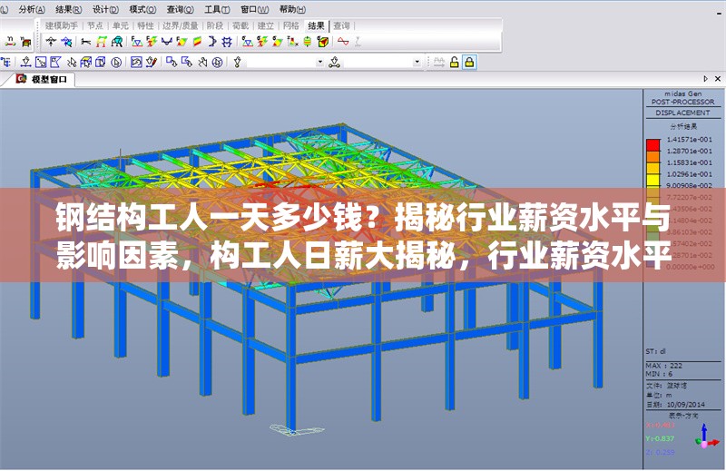Click the red sine wave toolbar icon

(344, 42)
